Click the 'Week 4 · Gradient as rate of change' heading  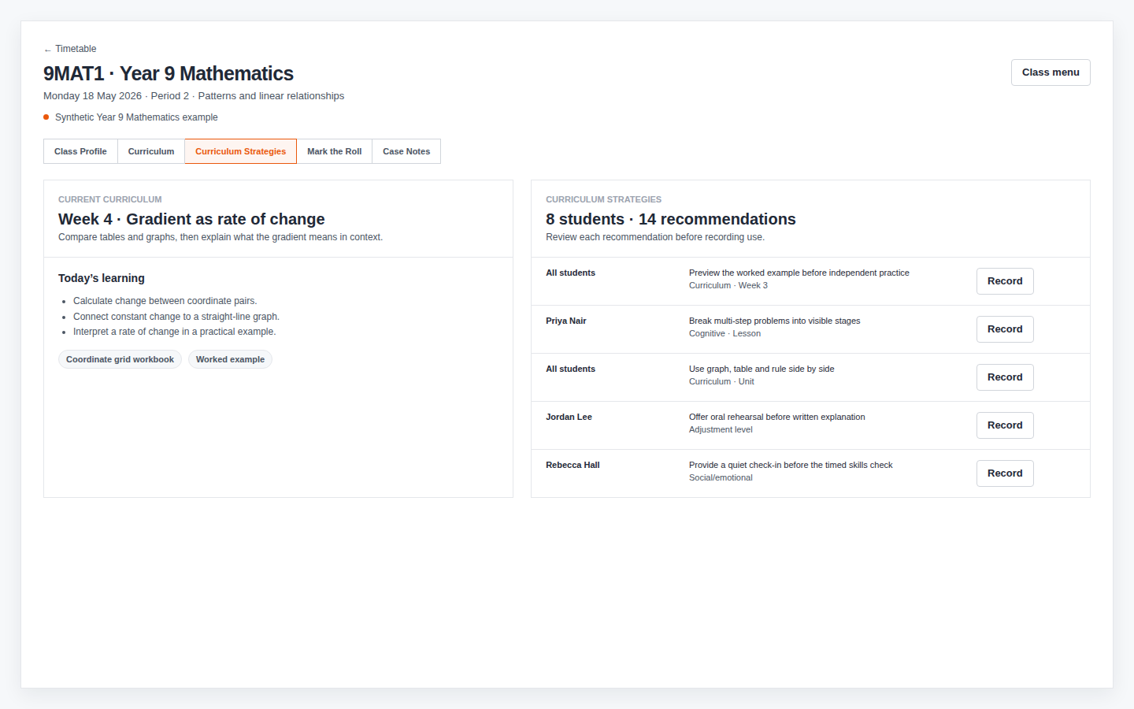point(191,219)
